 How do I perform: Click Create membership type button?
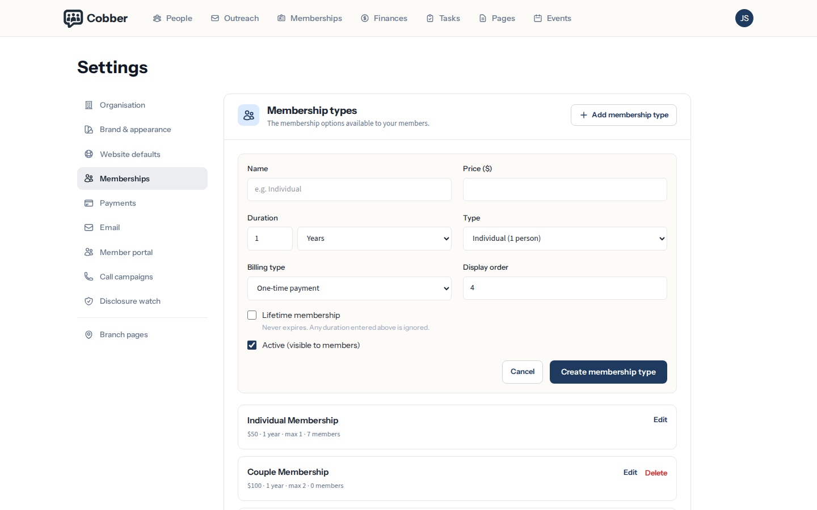[608, 372]
